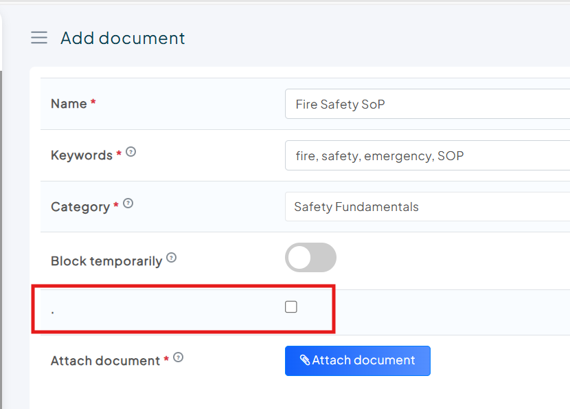Click the paperclip icon in Attach button
The width and height of the screenshot is (570, 409).
(x=304, y=360)
